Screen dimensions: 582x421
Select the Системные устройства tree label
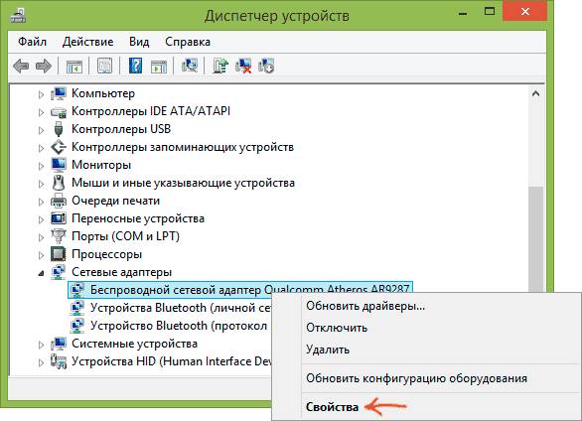pos(134,344)
